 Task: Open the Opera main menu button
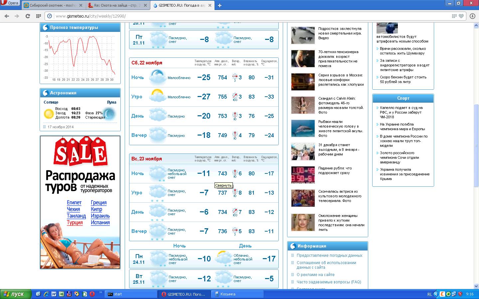coord(10,3)
